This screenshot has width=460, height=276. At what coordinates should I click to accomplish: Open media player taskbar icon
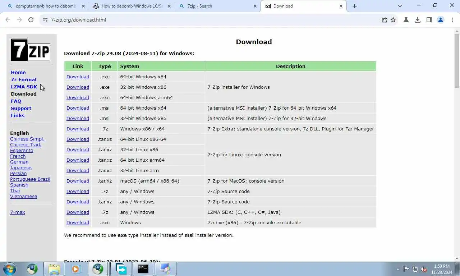[76, 269]
